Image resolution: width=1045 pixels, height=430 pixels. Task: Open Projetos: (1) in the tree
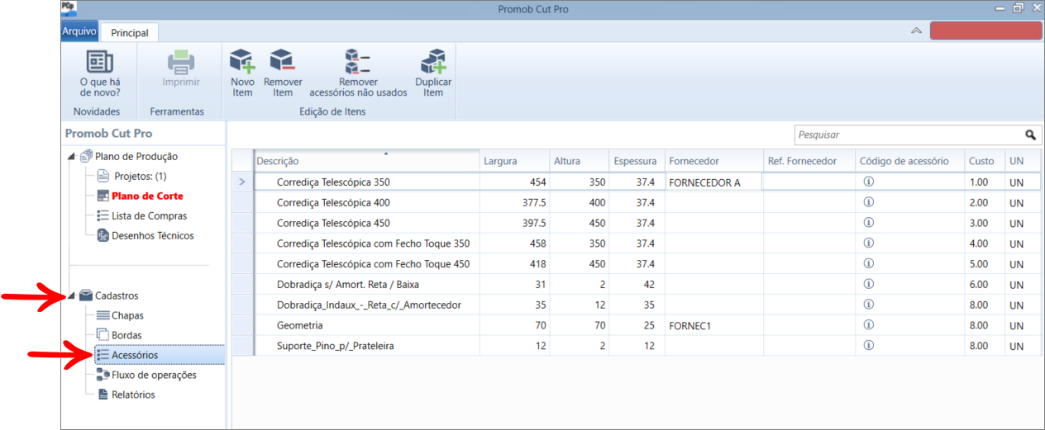tap(139, 176)
